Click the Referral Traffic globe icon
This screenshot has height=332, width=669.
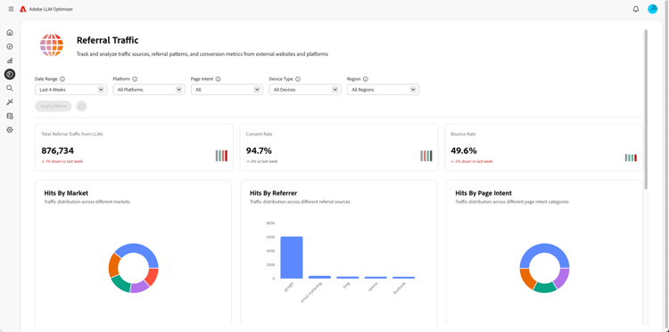pyautogui.click(x=52, y=45)
